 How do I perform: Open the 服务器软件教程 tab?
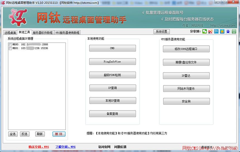pos(43,33)
